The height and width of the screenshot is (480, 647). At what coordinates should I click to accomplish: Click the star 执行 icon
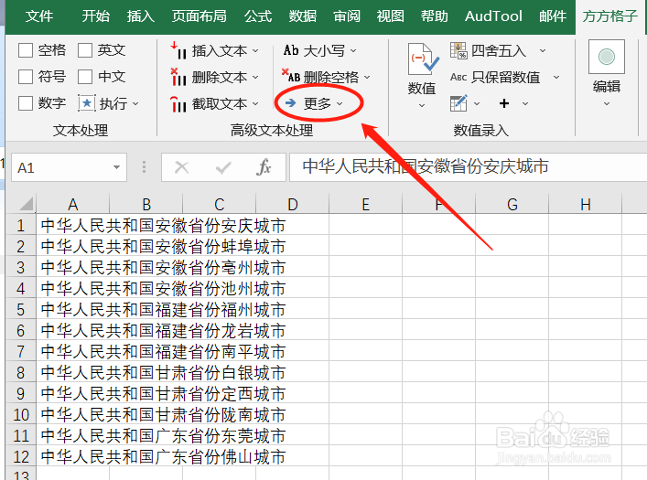pyautogui.click(x=87, y=103)
